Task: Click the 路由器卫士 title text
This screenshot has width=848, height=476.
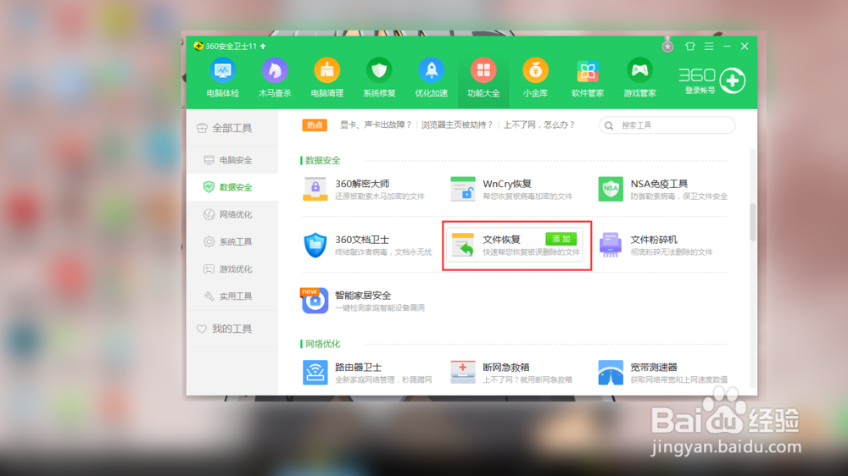Action: [x=359, y=367]
